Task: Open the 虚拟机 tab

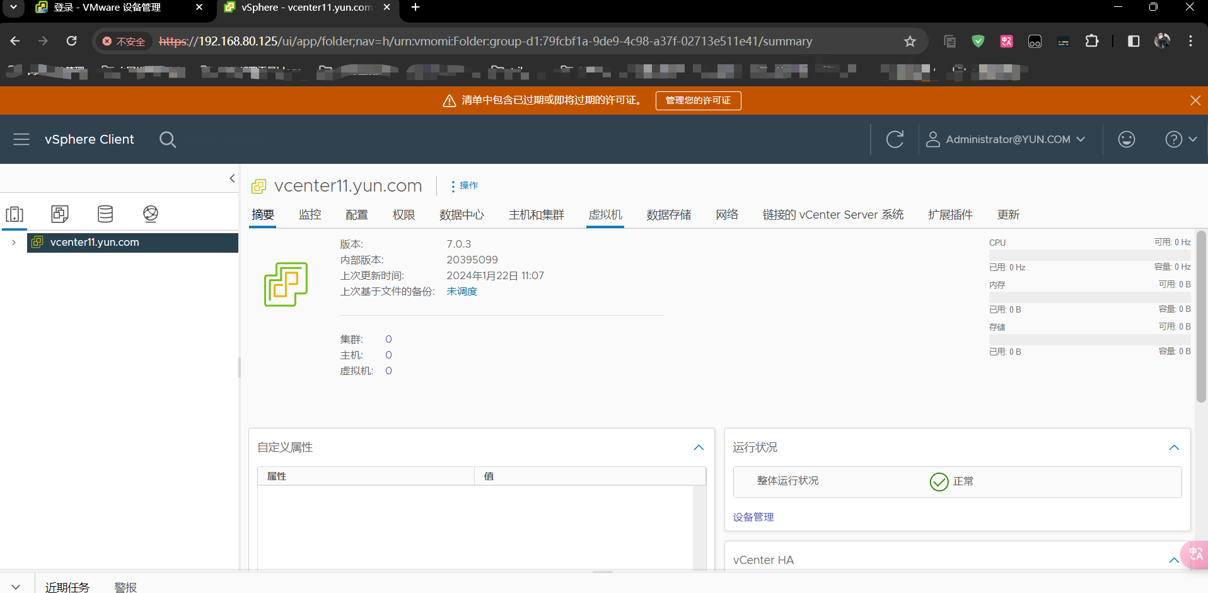Action: 605,215
